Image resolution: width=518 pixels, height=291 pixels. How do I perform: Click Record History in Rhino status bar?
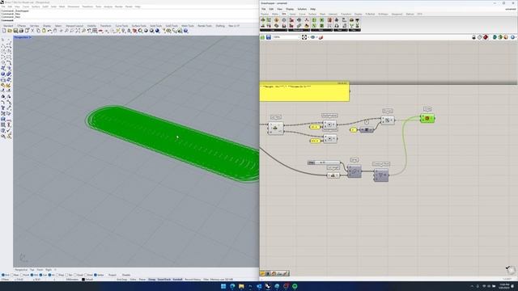(193, 280)
